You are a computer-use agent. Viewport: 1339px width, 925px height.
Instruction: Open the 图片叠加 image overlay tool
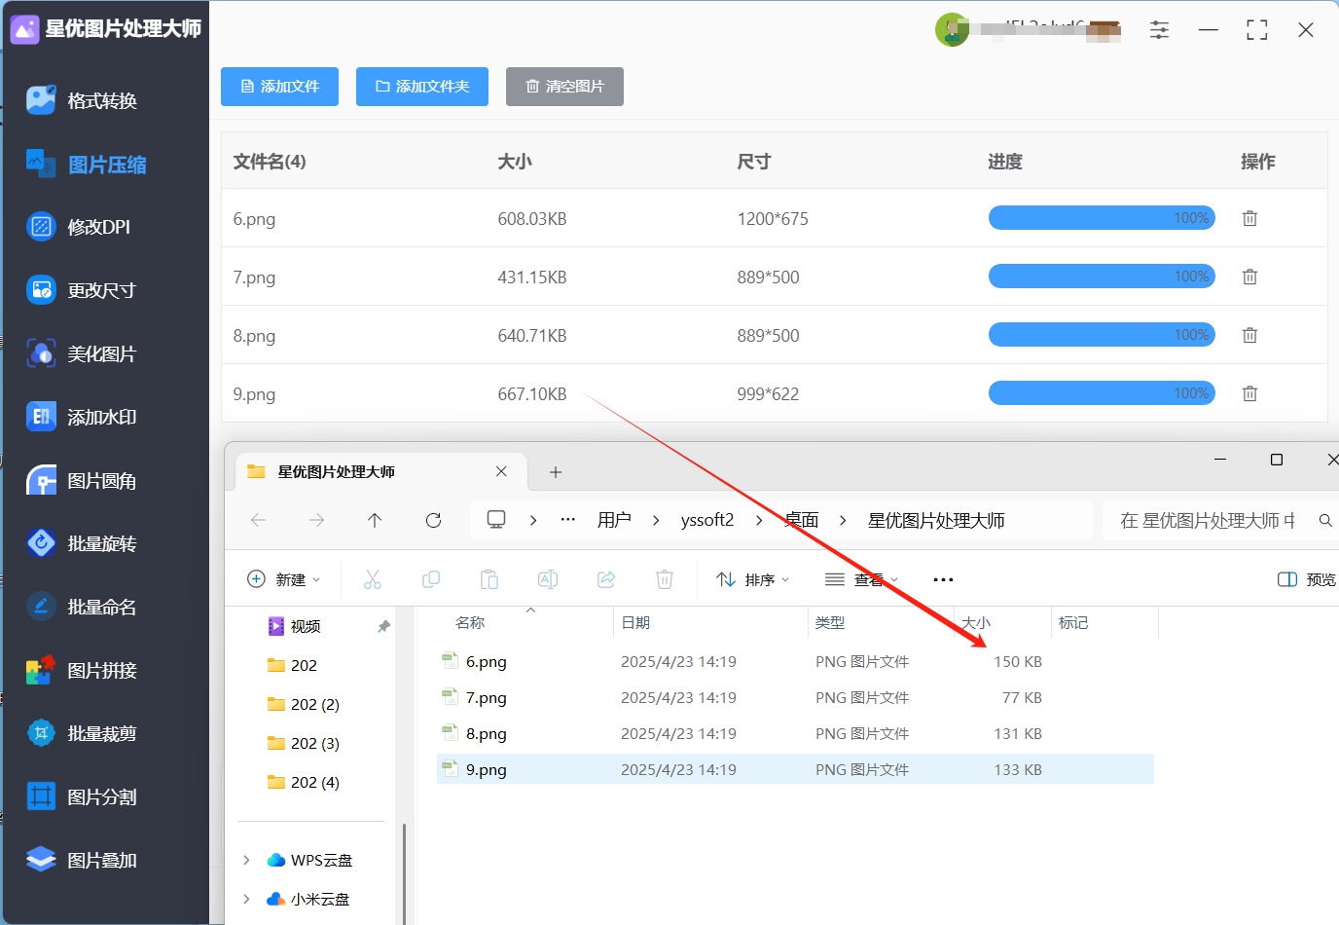(x=83, y=860)
